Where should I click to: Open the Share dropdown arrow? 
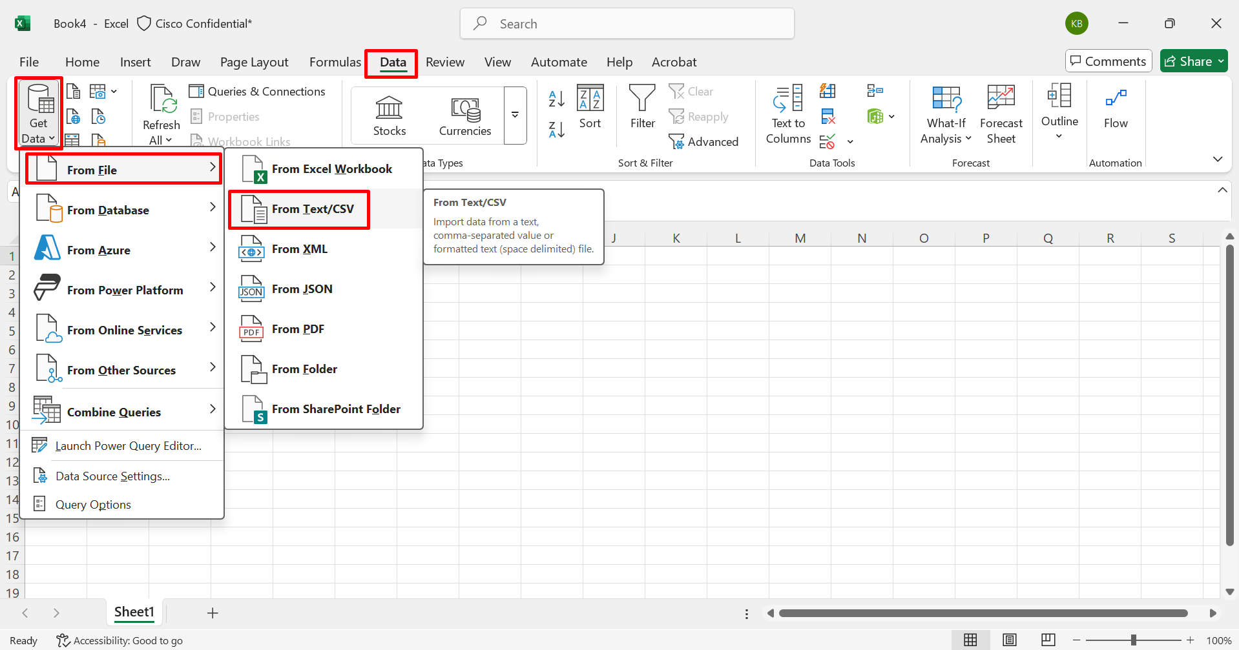[1221, 61]
